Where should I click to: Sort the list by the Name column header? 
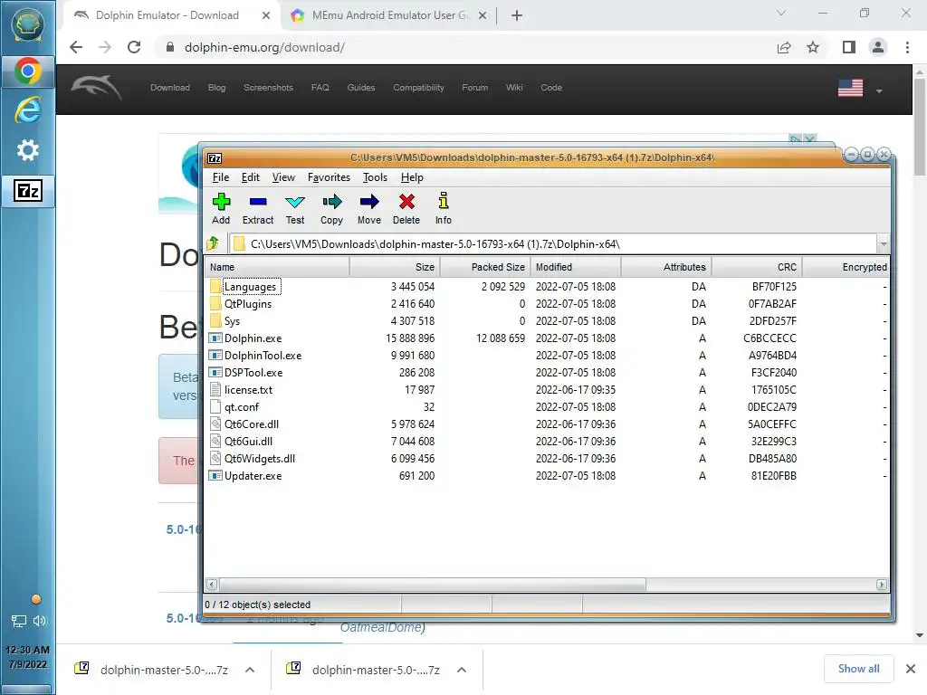tap(277, 267)
